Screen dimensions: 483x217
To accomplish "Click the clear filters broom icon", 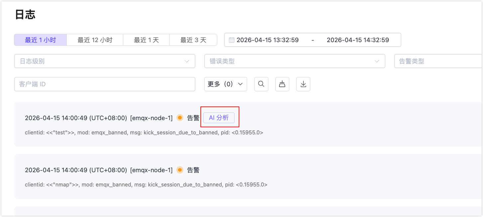I will 282,84.
